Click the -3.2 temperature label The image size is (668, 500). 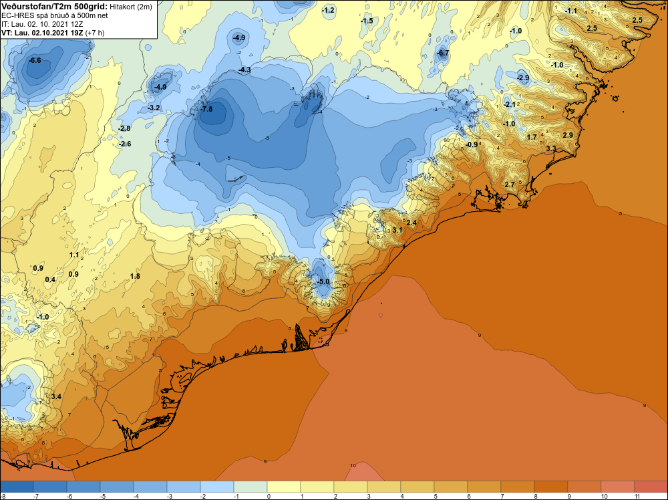point(154,108)
